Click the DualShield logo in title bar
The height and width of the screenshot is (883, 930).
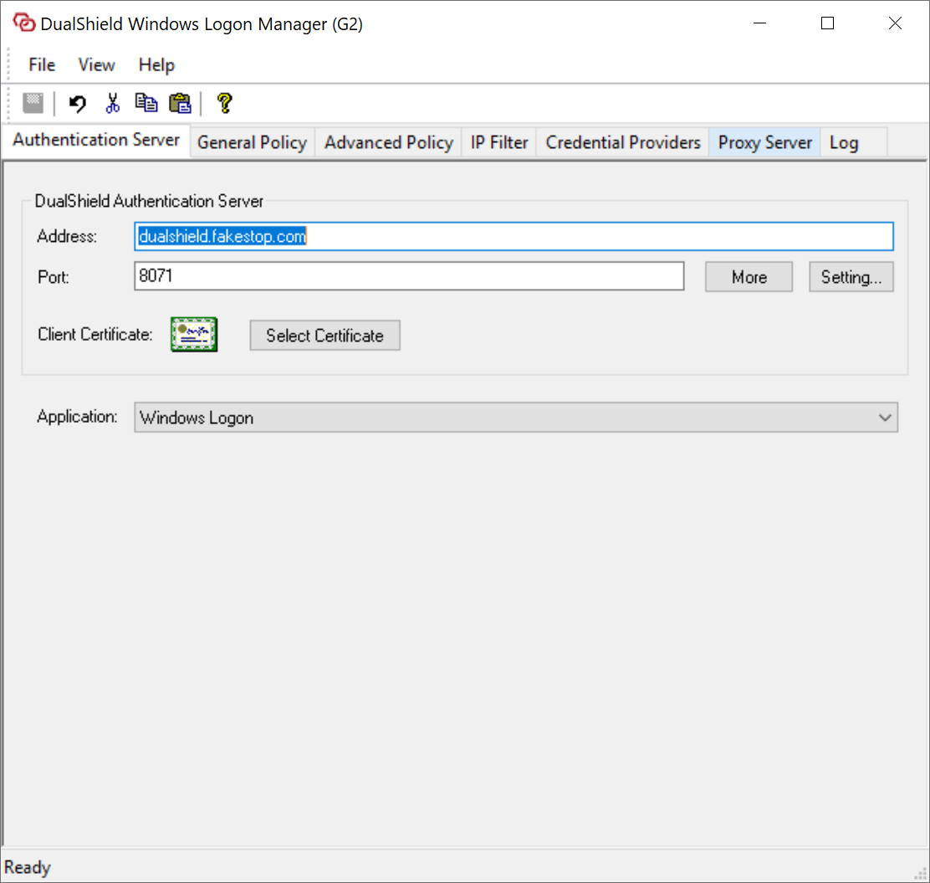coord(23,23)
